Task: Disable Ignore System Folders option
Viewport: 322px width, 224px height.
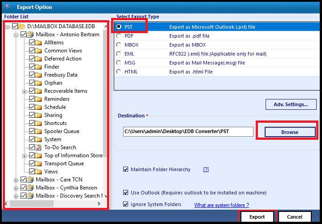Action: 125,204
